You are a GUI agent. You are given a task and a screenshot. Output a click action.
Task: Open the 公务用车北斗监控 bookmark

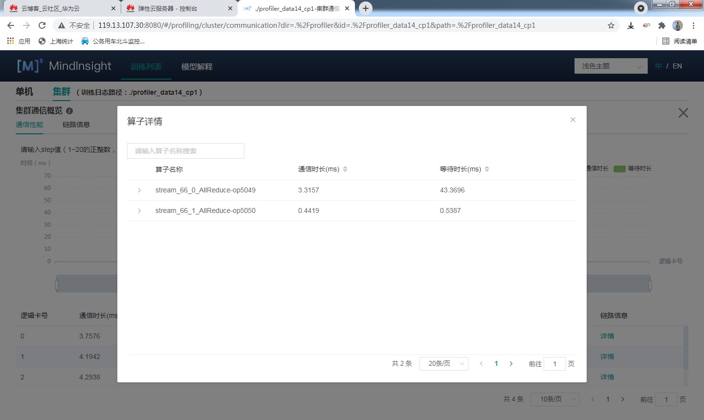click(113, 42)
